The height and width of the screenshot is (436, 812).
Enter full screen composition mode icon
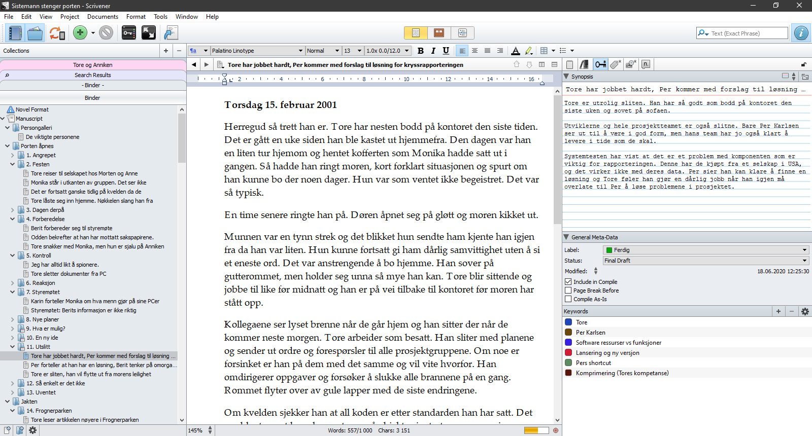click(149, 33)
